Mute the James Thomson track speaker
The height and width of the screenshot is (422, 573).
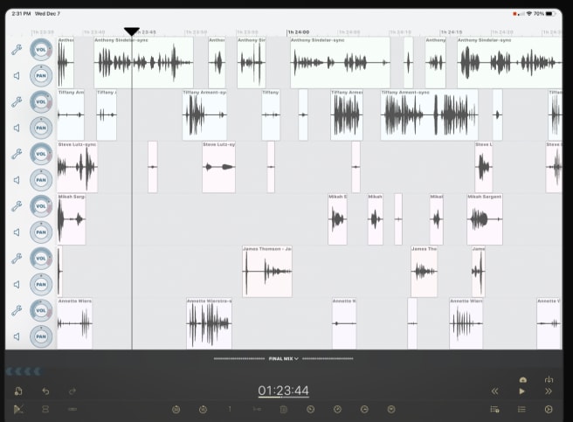[x=17, y=284]
